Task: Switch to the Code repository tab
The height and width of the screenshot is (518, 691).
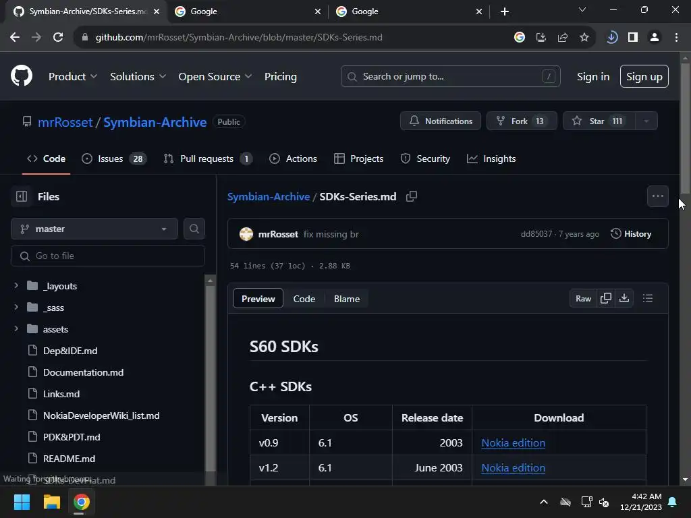Action: [x=47, y=159]
